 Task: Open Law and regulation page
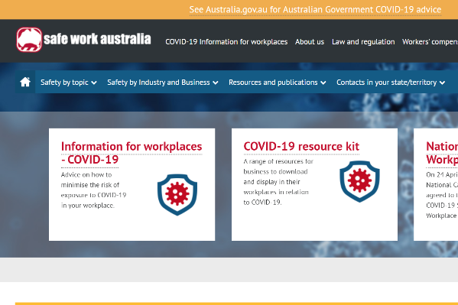click(363, 42)
